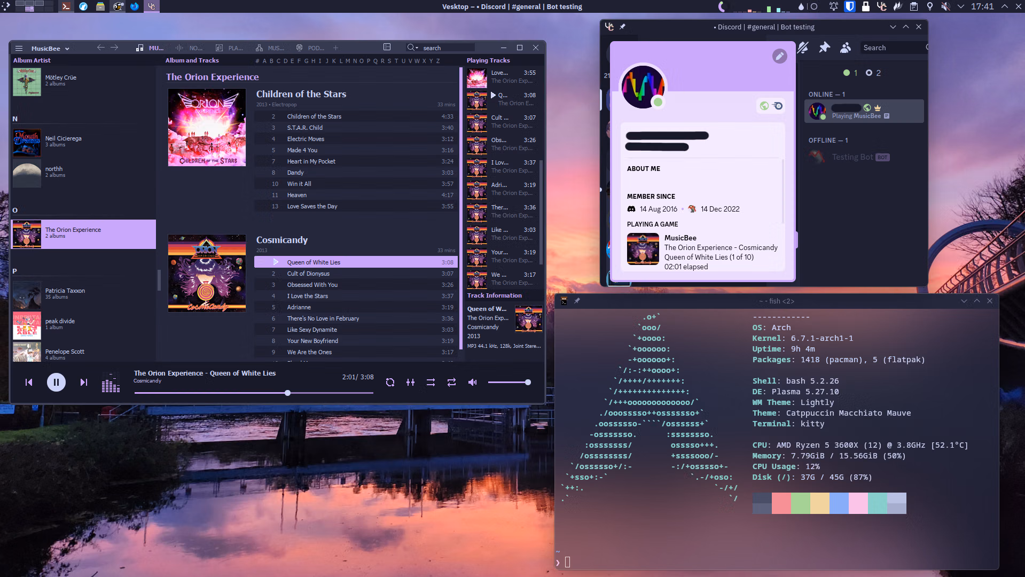Switch to the MU... Music tab
The width and height of the screenshot is (1025, 577).
150,48
